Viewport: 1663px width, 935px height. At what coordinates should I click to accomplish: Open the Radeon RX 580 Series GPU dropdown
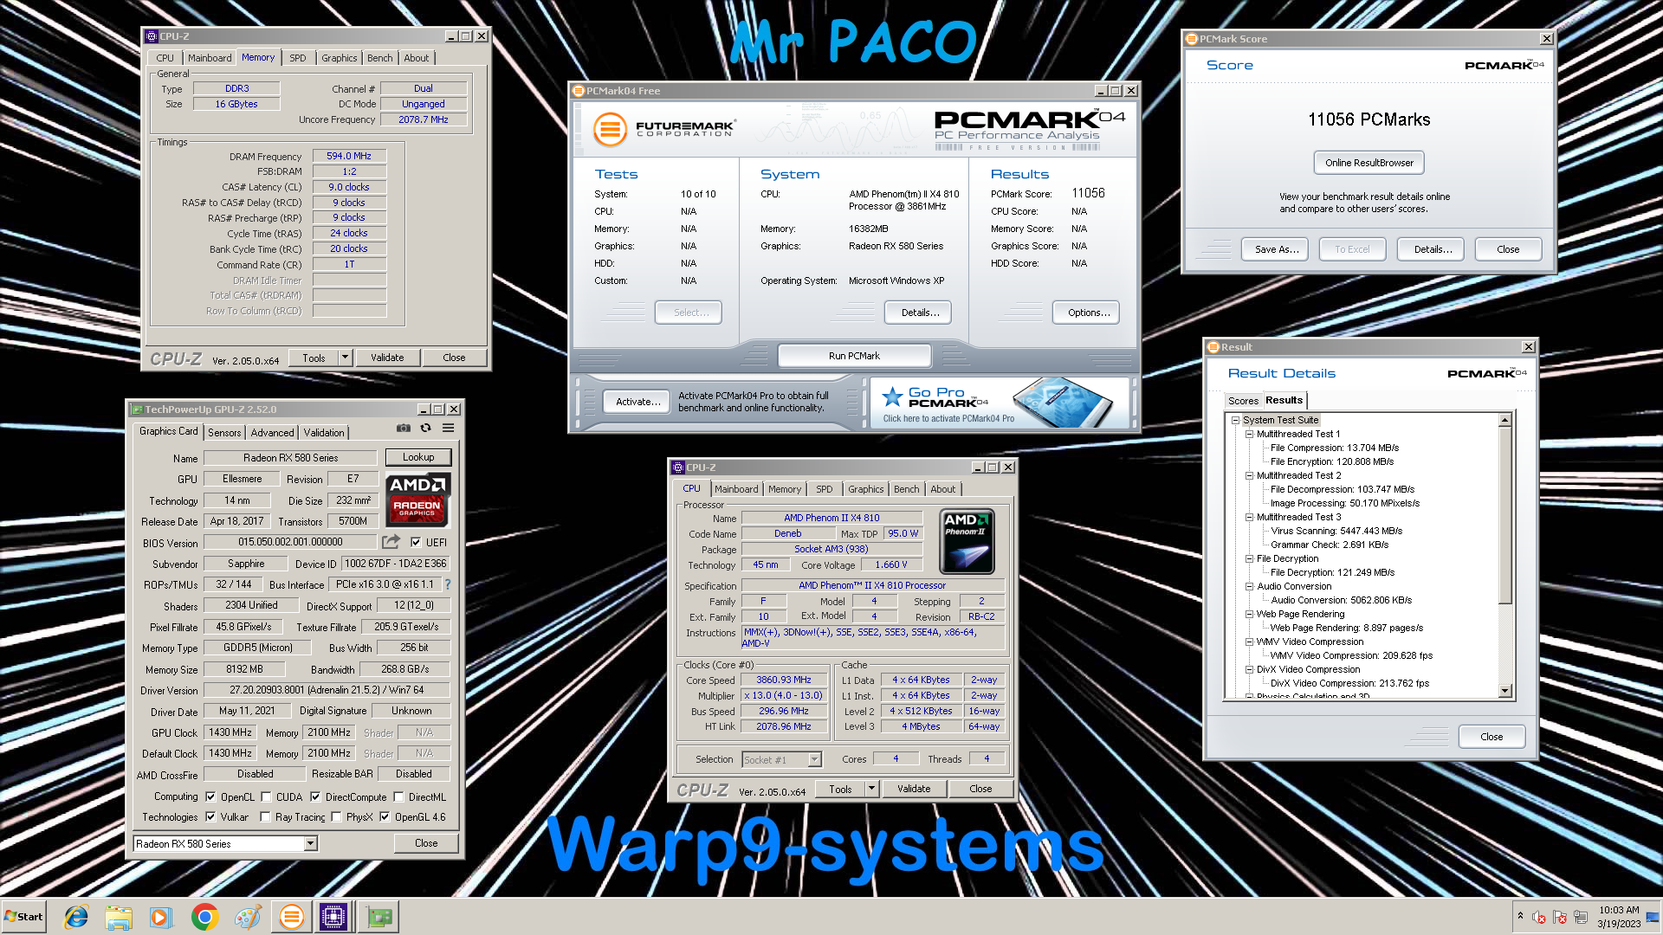pos(310,843)
